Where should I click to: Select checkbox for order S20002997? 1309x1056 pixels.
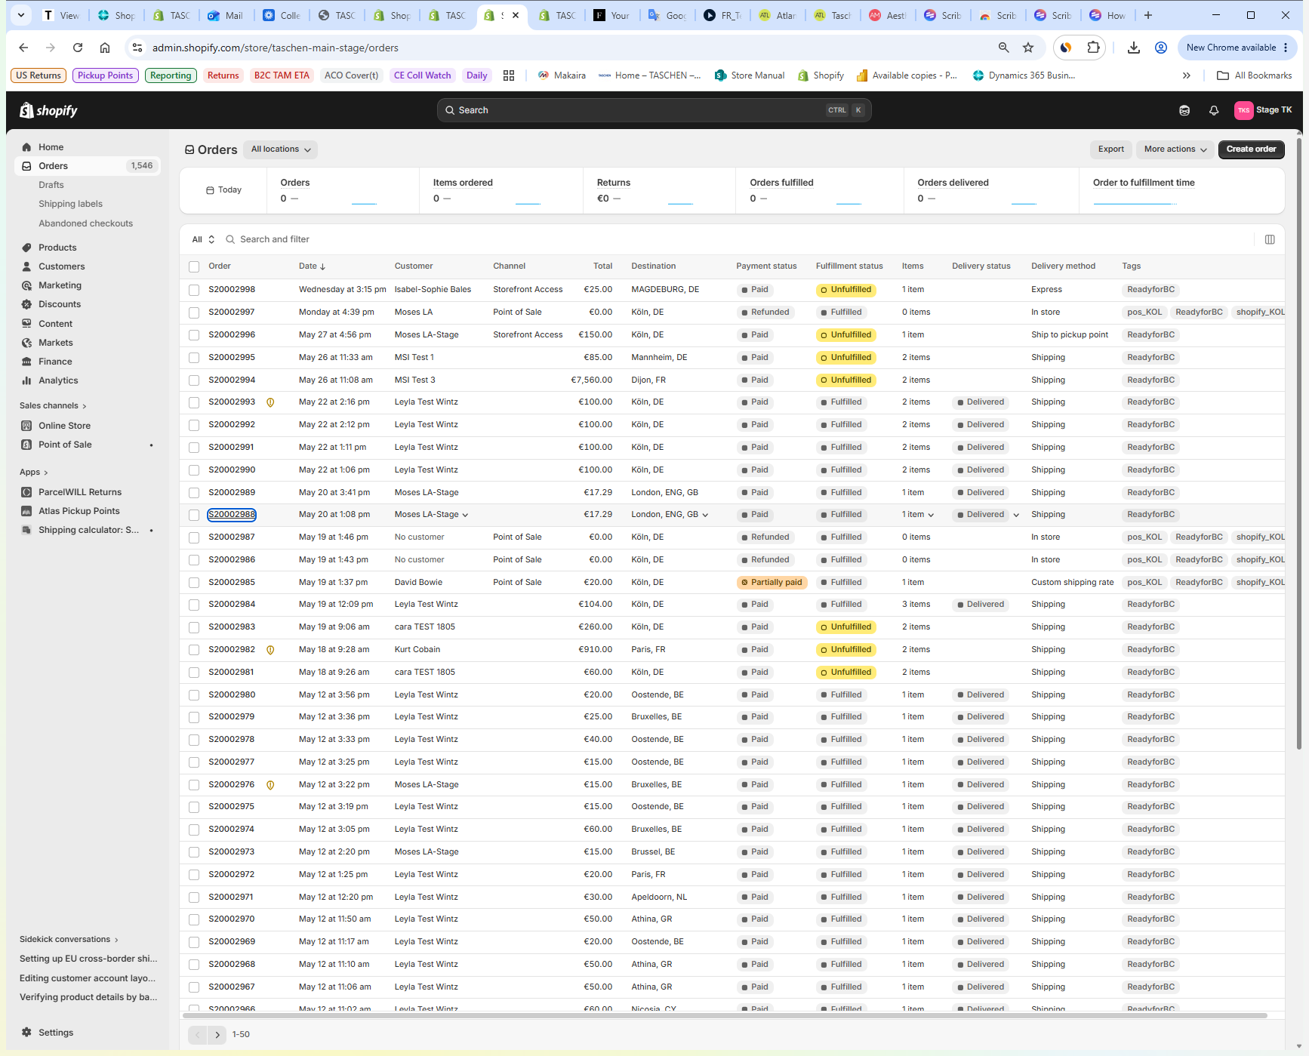(x=194, y=312)
